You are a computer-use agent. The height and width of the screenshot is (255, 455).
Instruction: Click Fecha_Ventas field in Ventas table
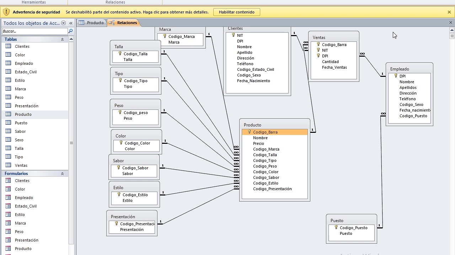[334, 67]
